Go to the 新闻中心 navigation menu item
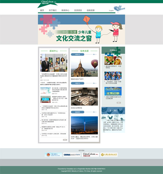The width and height of the screenshot is (163, 174). tap(65, 10)
